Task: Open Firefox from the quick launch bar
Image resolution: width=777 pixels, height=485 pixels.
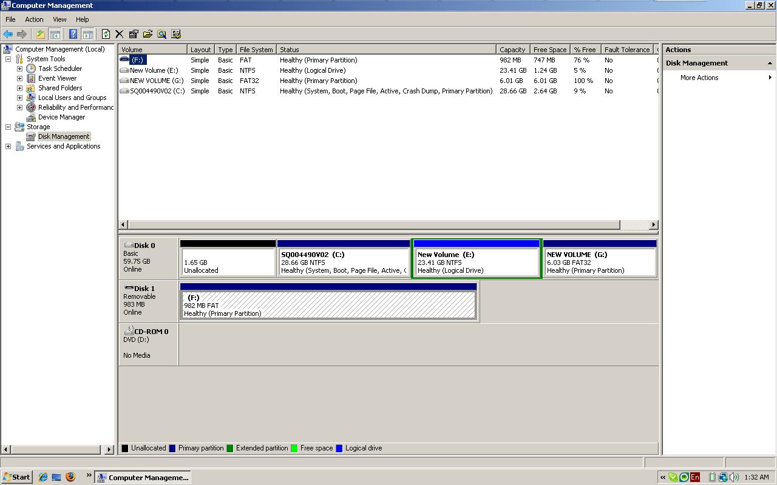Action: [x=70, y=477]
